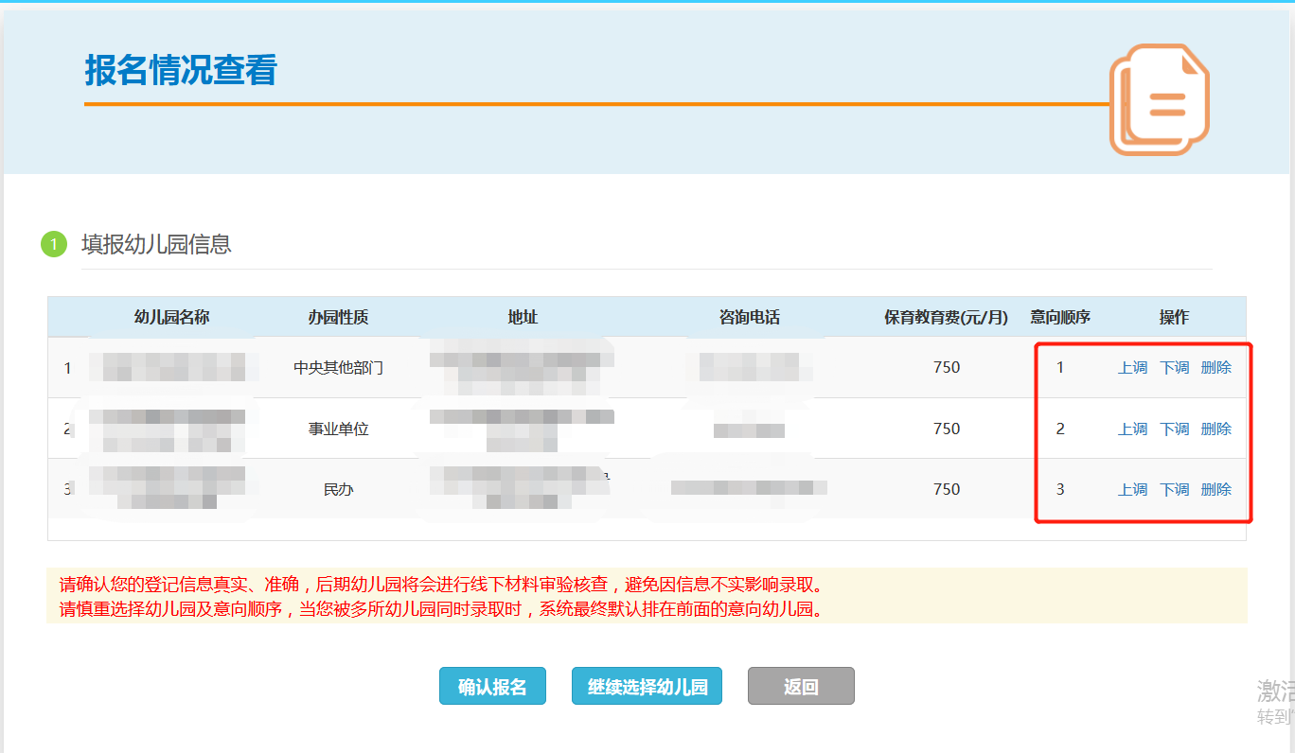The width and height of the screenshot is (1295, 753).
Task: Click 下调 for the 事业单位 row
Action: [1174, 429]
